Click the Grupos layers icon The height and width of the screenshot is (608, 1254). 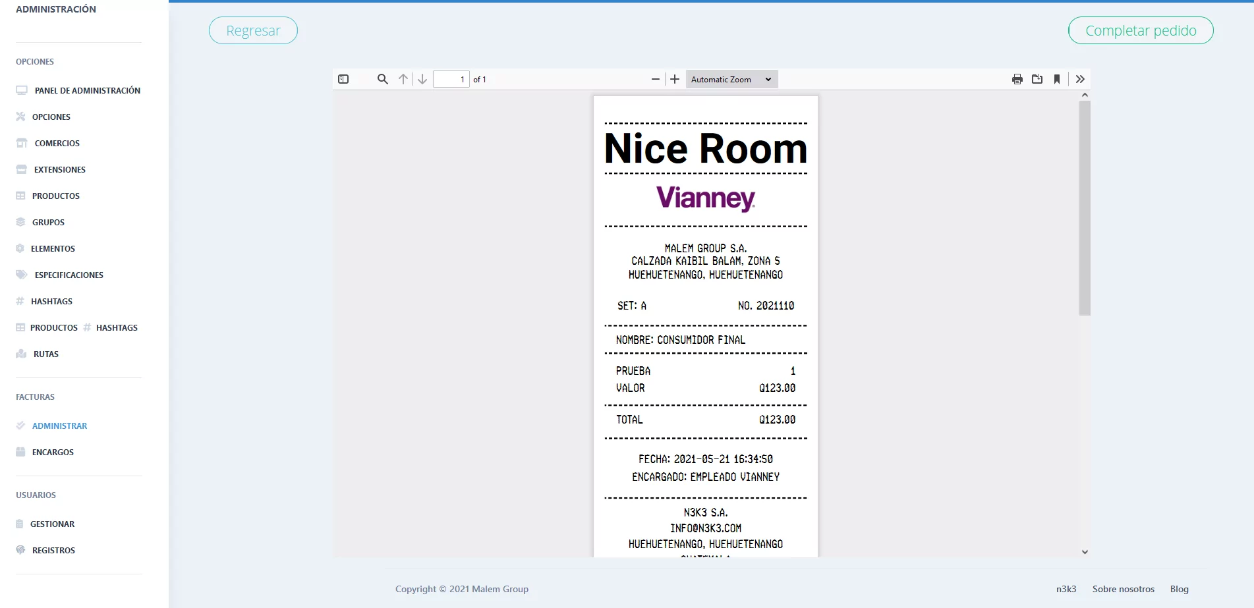pyautogui.click(x=20, y=222)
